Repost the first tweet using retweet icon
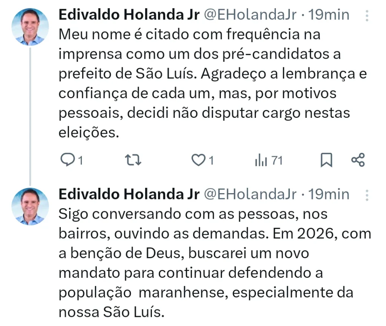The width and height of the screenshot is (386, 326). click(x=133, y=161)
